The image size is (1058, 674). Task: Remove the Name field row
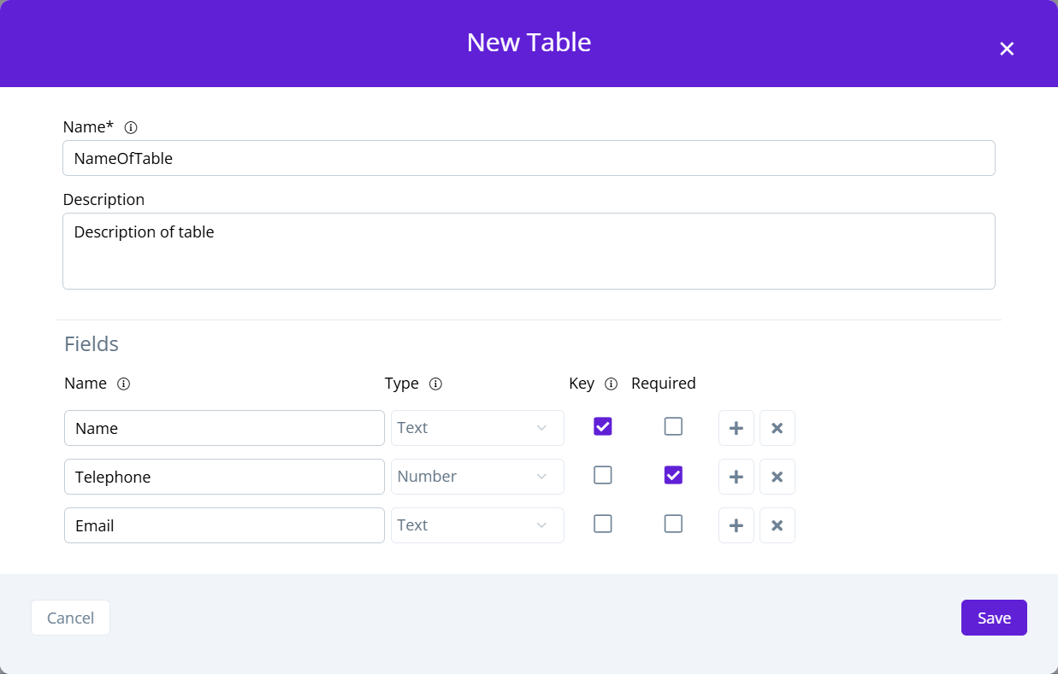pyautogui.click(x=777, y=428)
